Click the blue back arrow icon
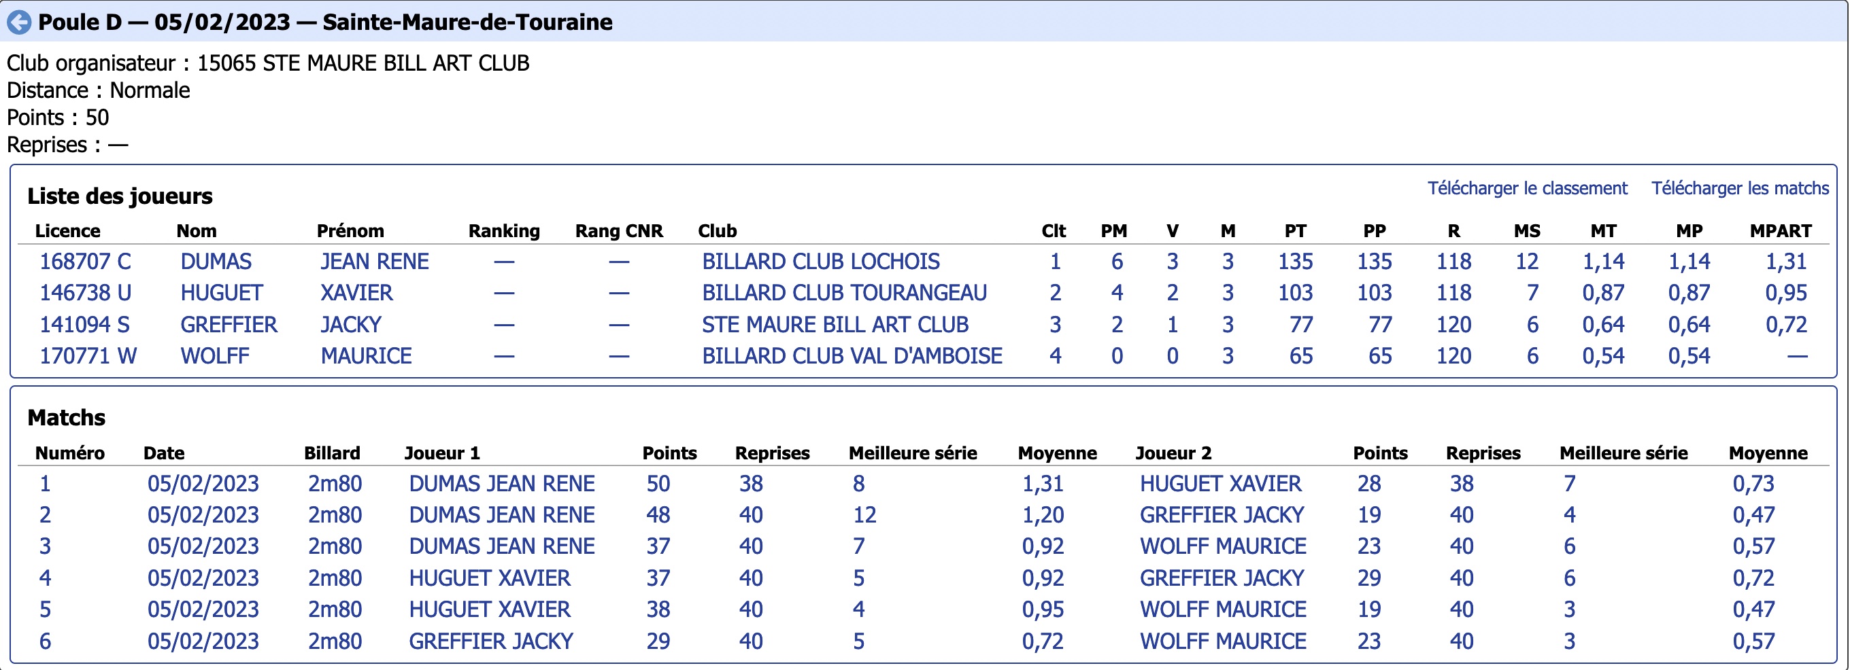This screenshot has width=1850, height=670. click(x=20, y=22)
